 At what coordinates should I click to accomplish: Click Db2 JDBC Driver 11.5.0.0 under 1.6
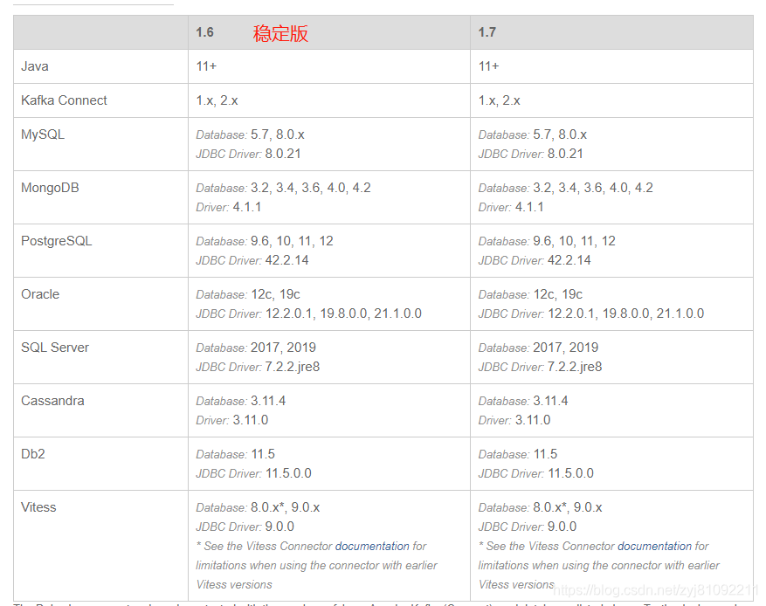(253, 472)
